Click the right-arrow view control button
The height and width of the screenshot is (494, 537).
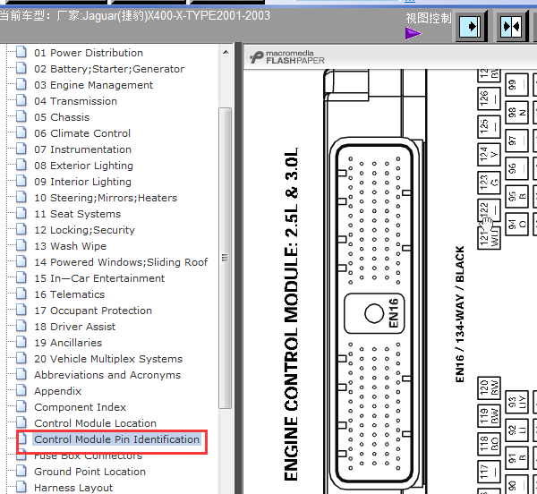pos(470,27)
